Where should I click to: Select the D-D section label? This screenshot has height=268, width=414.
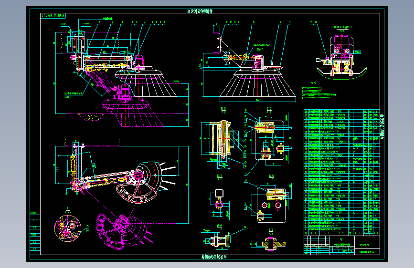pyautogui.click(x=220, y=177)
